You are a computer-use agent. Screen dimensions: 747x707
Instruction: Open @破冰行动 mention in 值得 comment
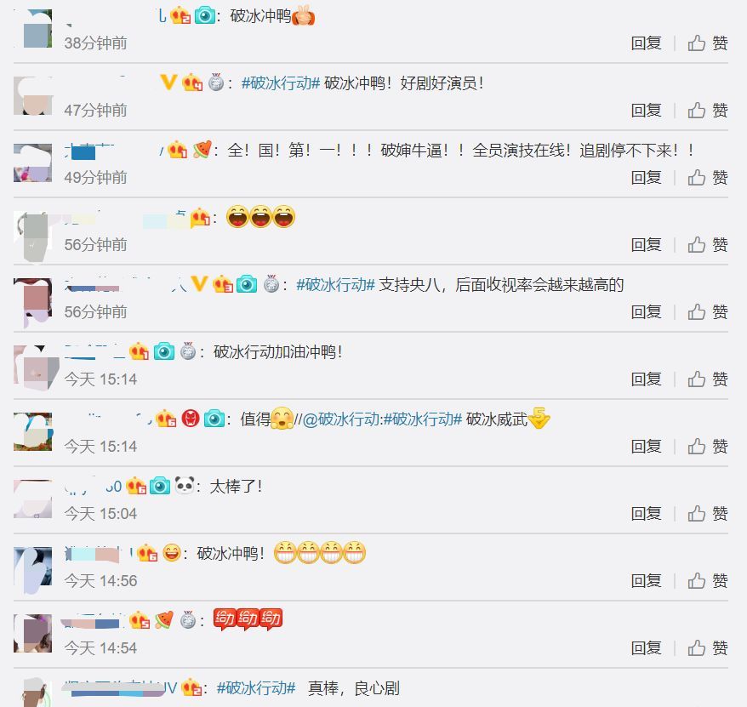click(x=340, y=419)
